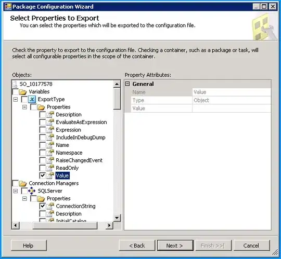The height and width of the screenshot is (259, 281).
Task: Click the property icon next to IncludeInDebugDump
Action: (50, 138)
